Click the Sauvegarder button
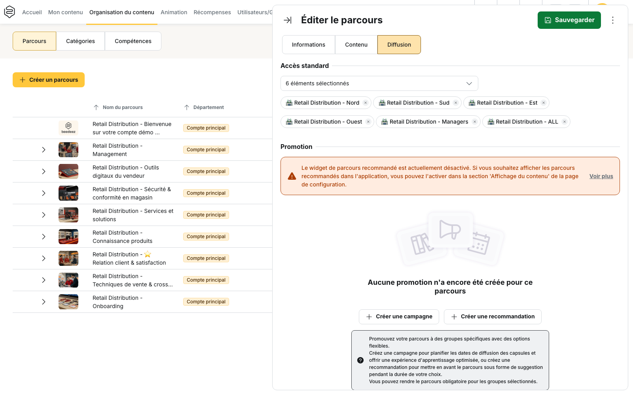The image size is (633, 395). click(569, 20)
